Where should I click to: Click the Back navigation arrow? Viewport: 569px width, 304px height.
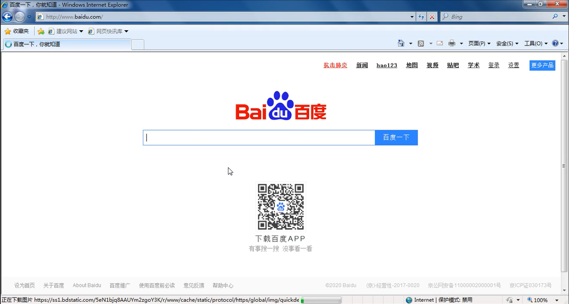7,16
